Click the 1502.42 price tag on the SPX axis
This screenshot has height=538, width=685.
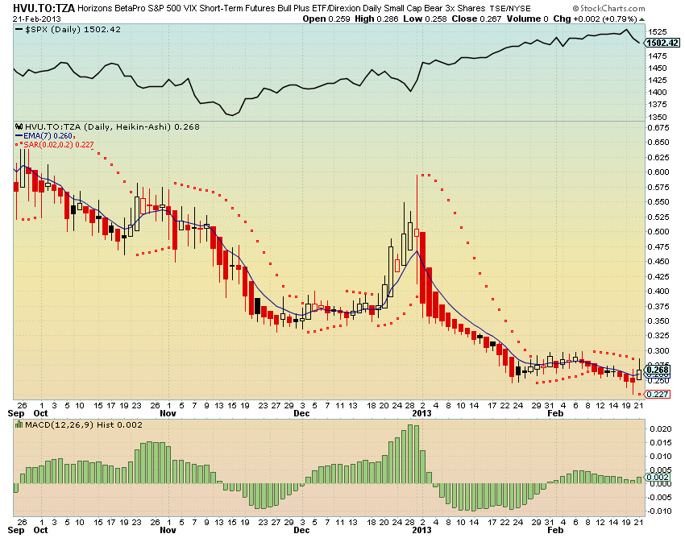point(662,43)
